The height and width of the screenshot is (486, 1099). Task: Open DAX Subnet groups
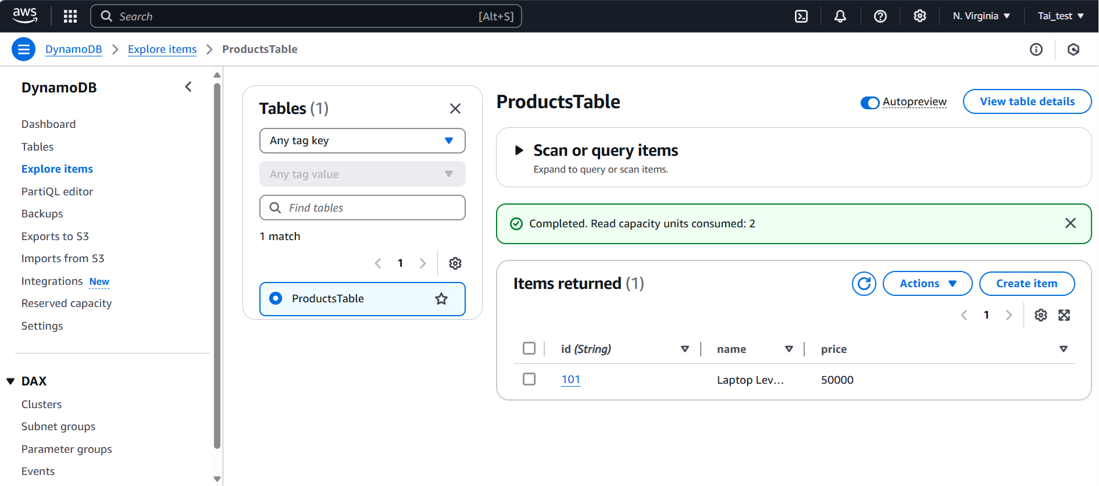coord(58,426)
